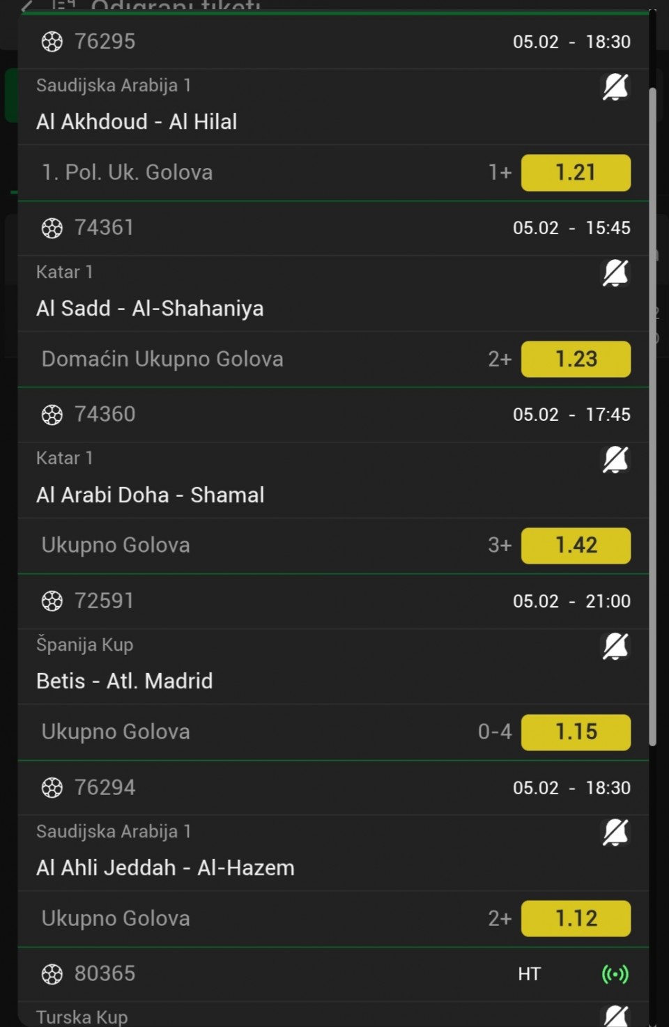This screenshot has width=669, height=1027.
Task: Click the soccer ball icon beside 74360
Action: coord(52,415)
